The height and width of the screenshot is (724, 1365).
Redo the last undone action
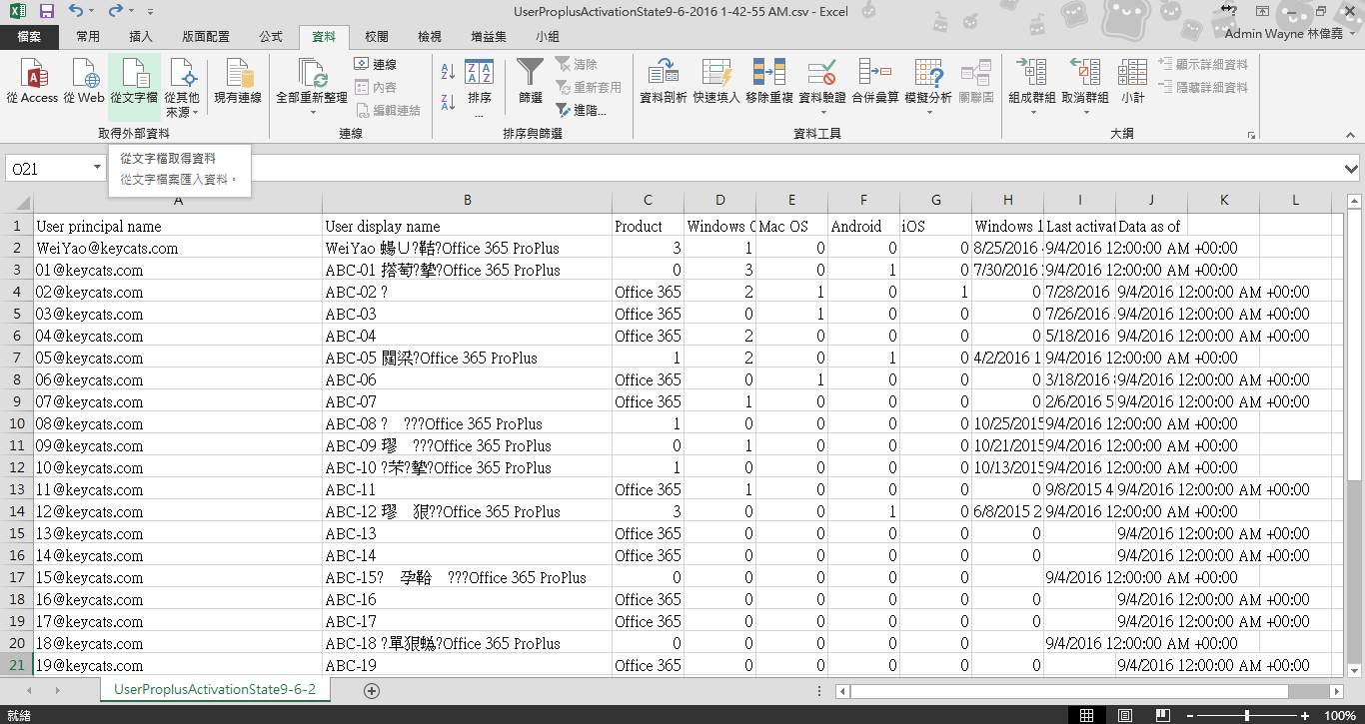116,11
